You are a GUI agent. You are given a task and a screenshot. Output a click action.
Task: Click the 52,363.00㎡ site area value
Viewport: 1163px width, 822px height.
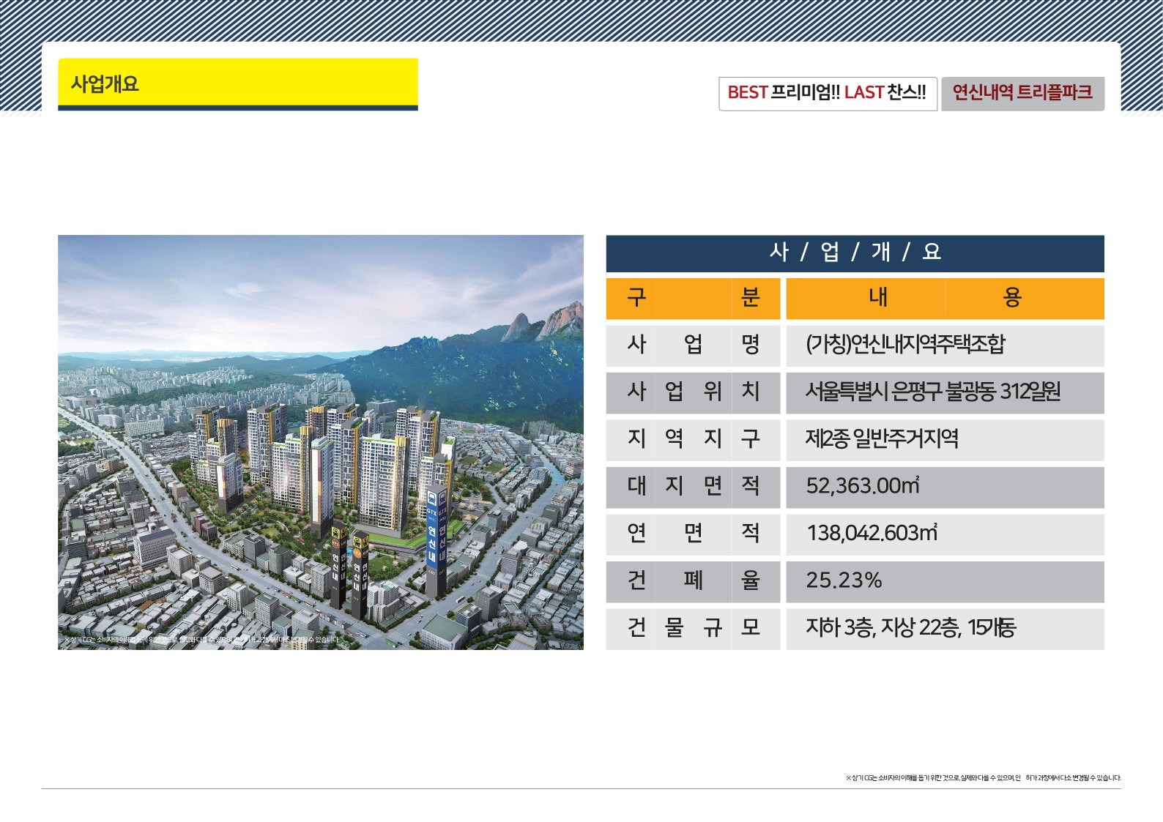tap(863, 487)
